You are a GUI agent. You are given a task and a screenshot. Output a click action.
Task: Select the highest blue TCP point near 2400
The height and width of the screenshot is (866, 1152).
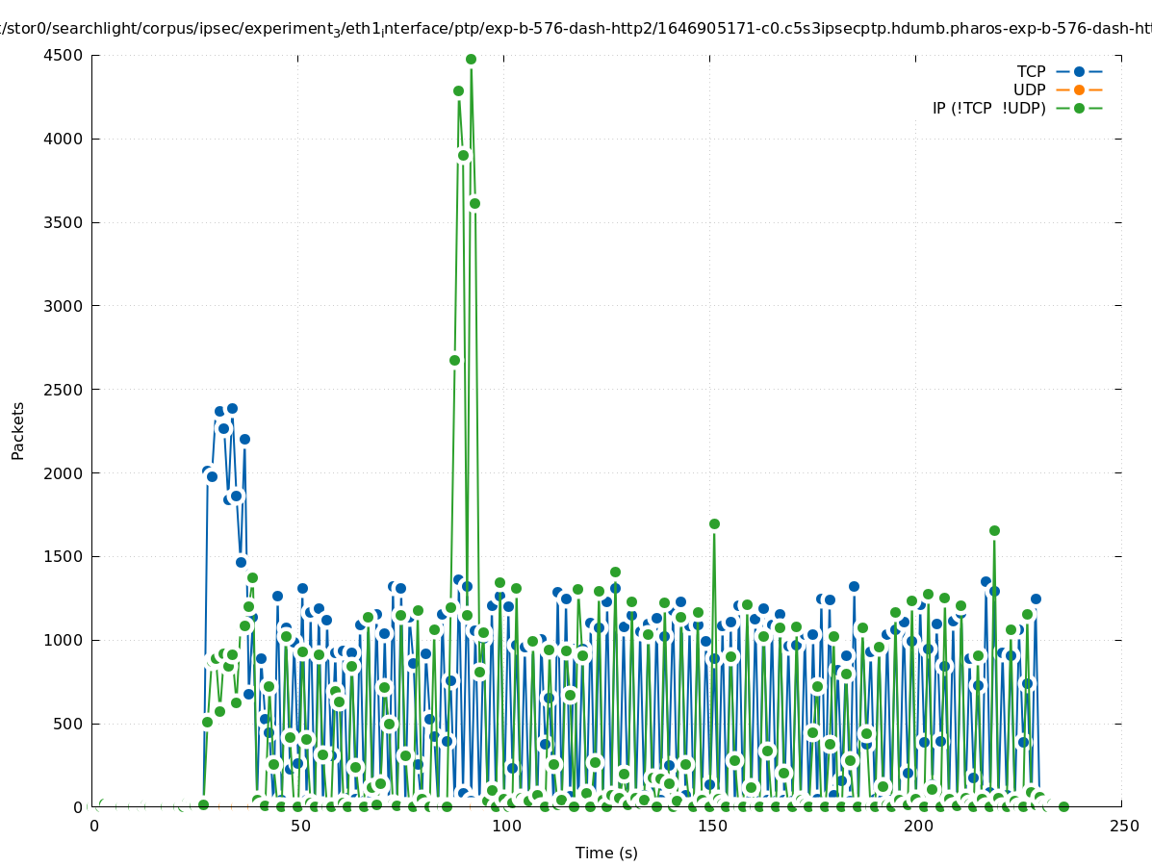click(x=232, y=408)
